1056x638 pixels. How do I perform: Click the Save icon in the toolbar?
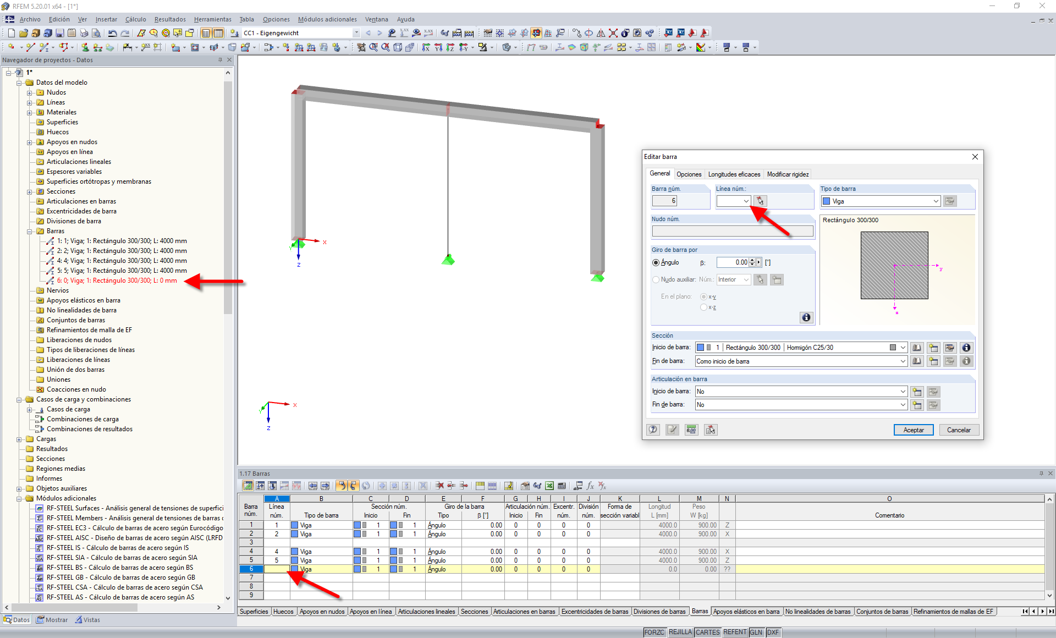59,33
